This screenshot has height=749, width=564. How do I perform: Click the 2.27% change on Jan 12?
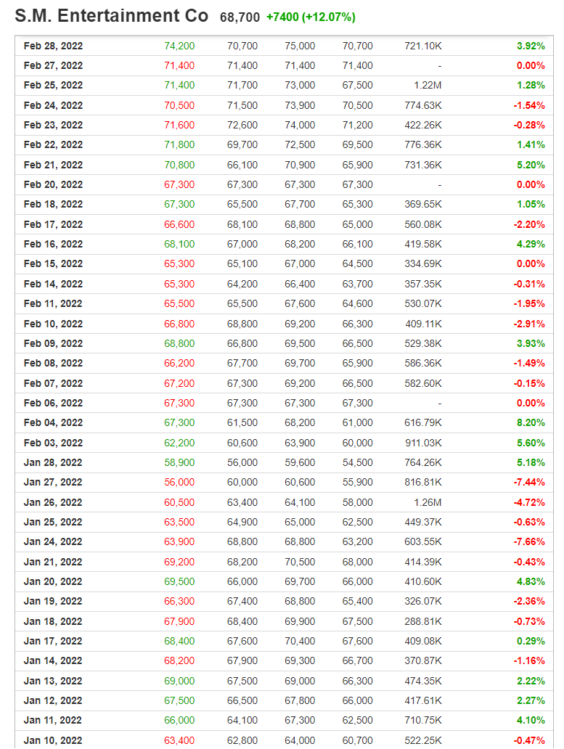click(531, 700)
